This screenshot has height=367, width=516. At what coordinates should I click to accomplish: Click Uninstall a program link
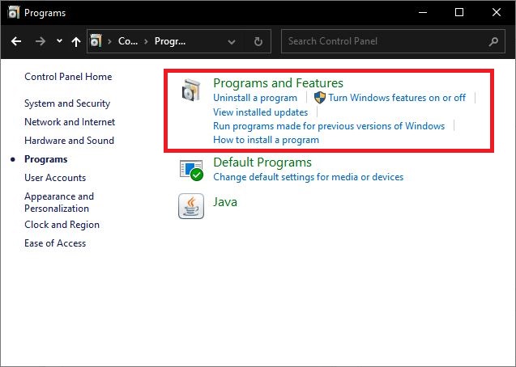click(x=254, y=98)
